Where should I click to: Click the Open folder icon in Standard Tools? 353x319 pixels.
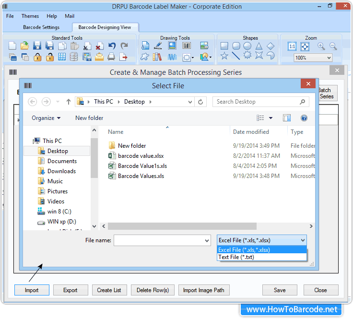24,46
